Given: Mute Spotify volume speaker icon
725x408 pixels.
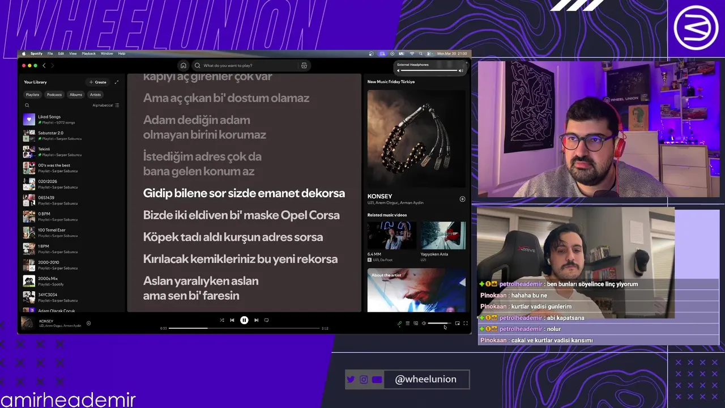Looking at the screenshot, I should (424, 324).
